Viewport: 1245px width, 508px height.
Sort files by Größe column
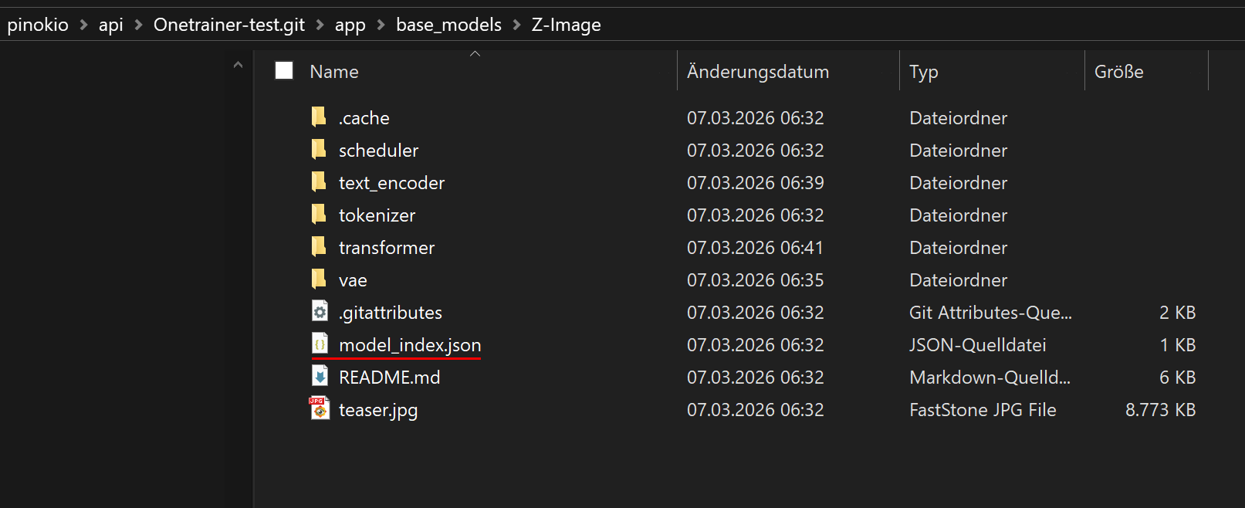point(1118,72)
